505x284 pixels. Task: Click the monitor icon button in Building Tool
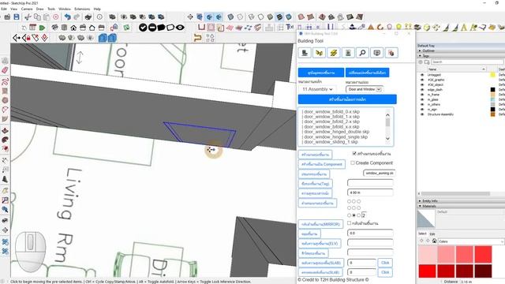pyautogui.click(x=377, y=53)
